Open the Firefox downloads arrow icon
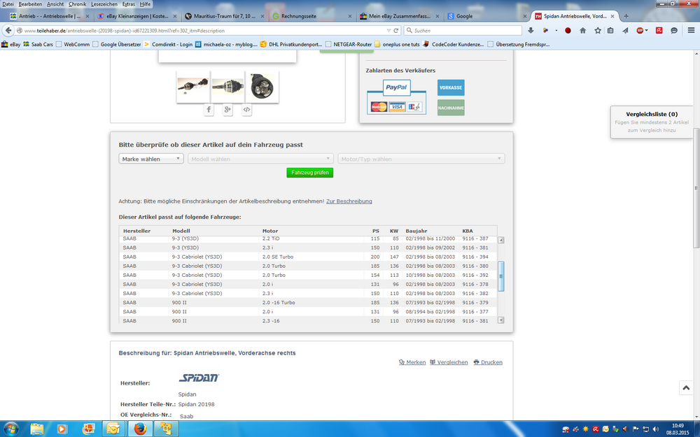The image size is (700, 437). tap(531, 30)
